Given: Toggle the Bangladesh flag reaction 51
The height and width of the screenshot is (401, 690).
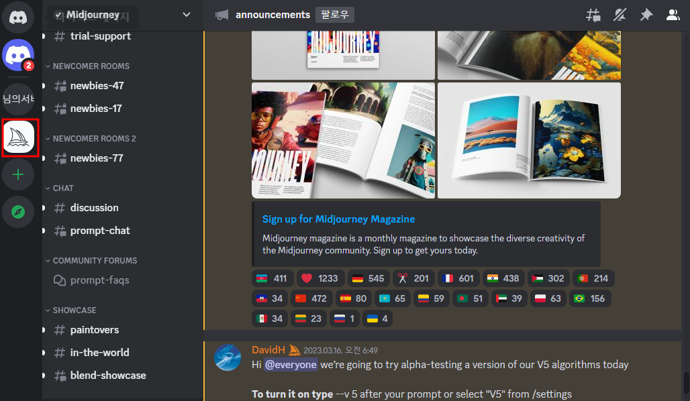Looking at the screenshot, I should coord(470,298).
